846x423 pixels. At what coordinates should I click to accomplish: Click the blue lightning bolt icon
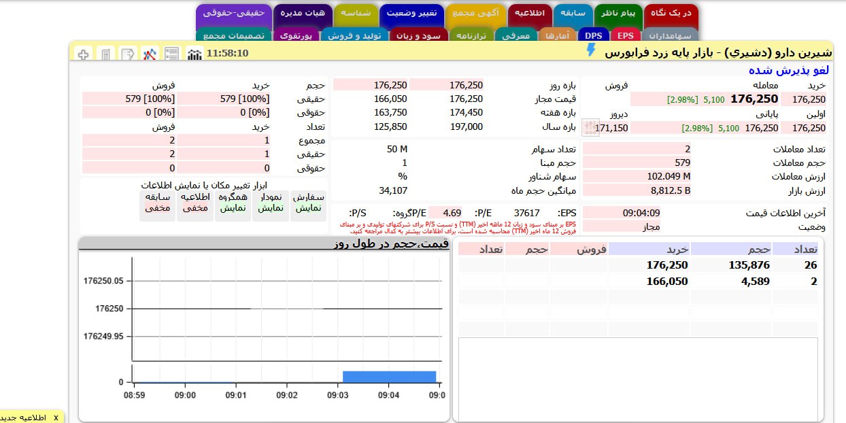click(590, 50)
